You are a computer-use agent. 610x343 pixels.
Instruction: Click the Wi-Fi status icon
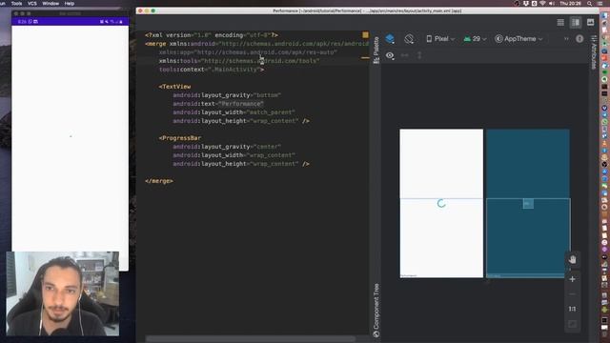click(542, 3)
